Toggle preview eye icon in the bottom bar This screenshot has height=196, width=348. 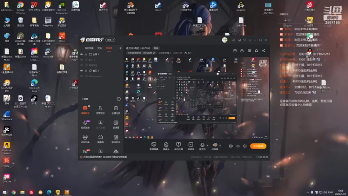point(238,146)
